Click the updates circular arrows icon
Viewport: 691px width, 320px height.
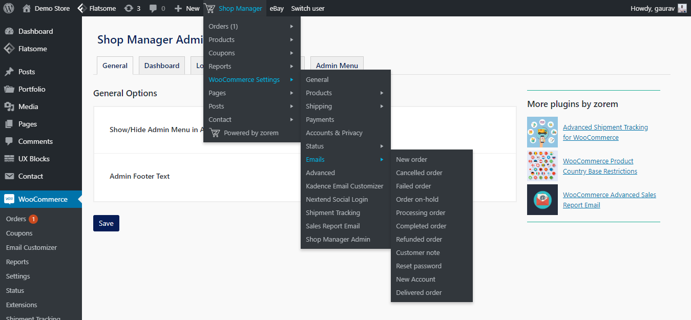129,8
